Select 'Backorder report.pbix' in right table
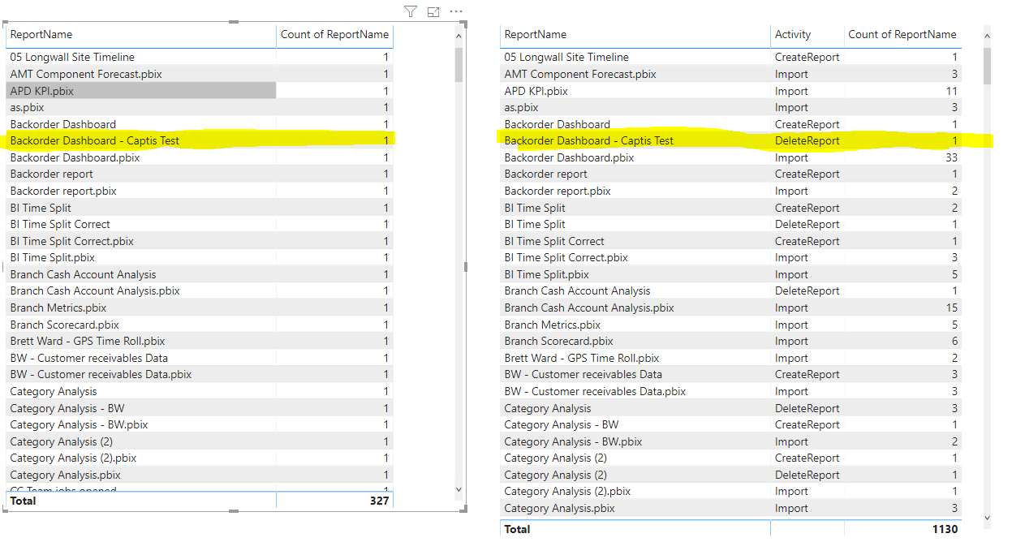 [x=558, y=191]
